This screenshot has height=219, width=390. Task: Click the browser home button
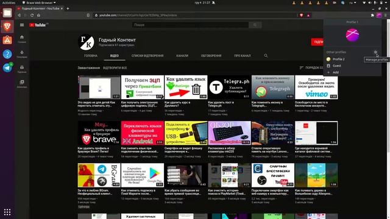click(x=38, y=15)
